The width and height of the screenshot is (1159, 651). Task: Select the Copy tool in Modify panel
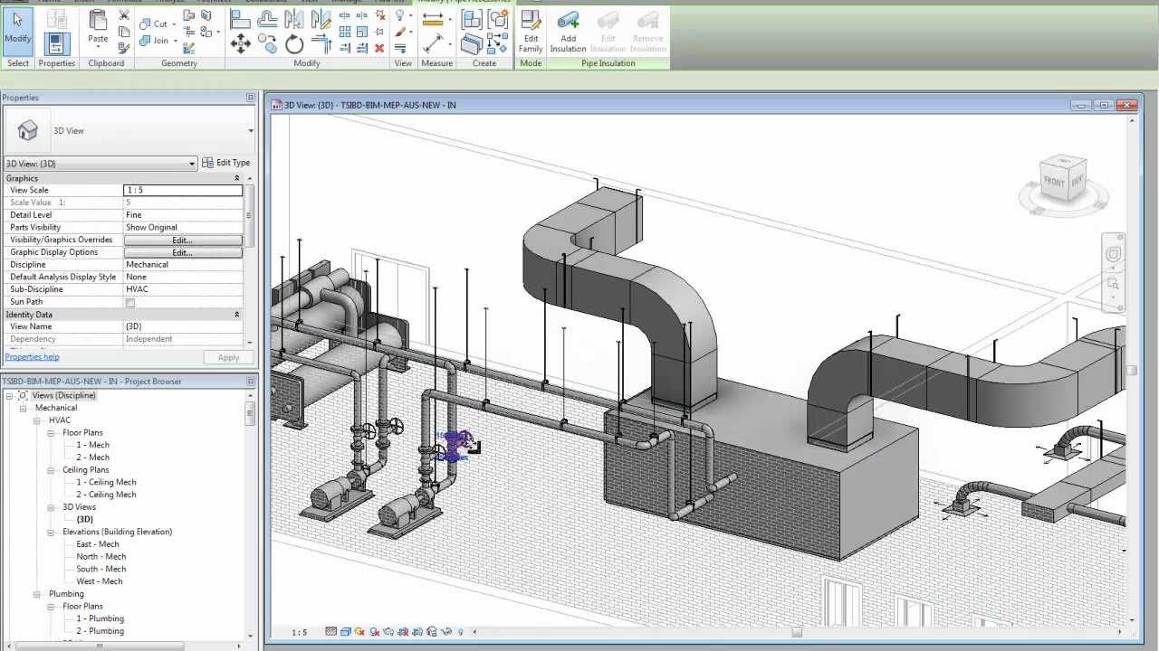point(267,43)
